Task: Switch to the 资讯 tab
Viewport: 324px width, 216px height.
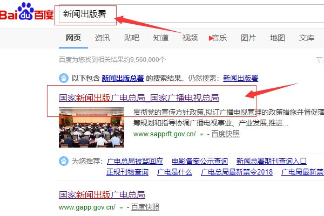Action: (103, 38)
